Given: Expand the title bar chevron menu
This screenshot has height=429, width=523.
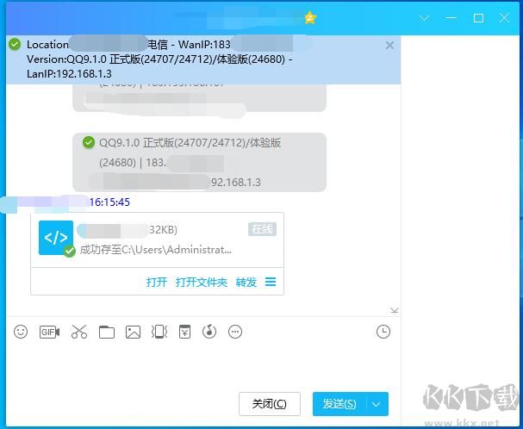Looking at the screenshot, I should (x=424, y=18).
